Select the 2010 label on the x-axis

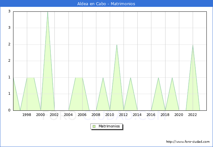coord(110,115)
